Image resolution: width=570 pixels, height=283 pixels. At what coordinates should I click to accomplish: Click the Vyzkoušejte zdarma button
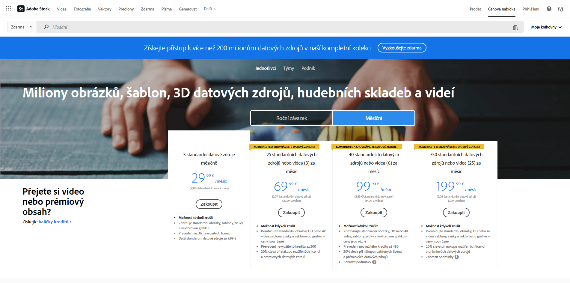click(402, 48)
